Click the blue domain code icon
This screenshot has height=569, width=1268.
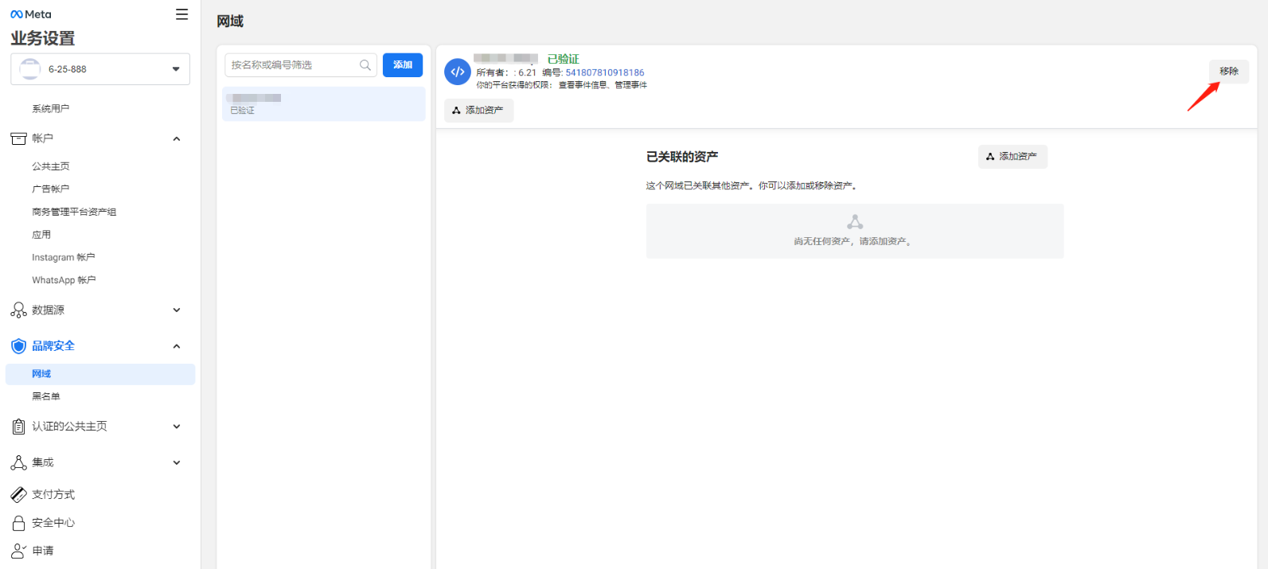tap(458, 72)
